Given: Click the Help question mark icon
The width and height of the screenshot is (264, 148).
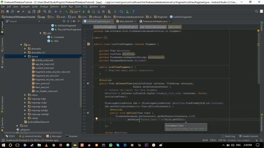Looking at the screenshot, I should (x=133, y=12).
